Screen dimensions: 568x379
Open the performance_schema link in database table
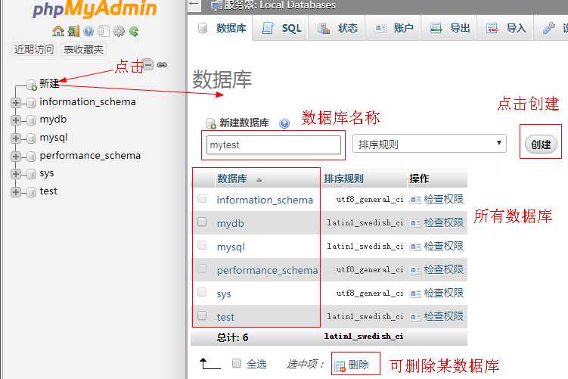click(267, 270)
